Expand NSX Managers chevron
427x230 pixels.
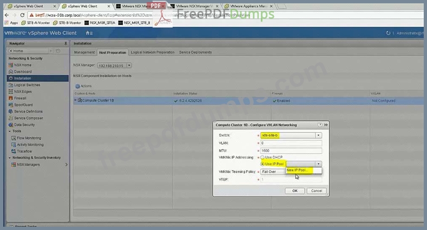[67, 165]
